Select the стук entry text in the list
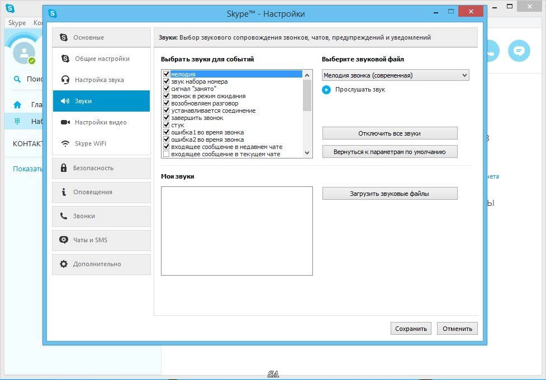Screen dimensions: 546x380 pos(178,125)
